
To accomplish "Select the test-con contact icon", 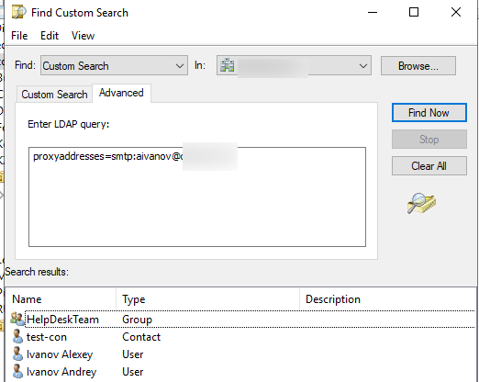I will 17,336.
